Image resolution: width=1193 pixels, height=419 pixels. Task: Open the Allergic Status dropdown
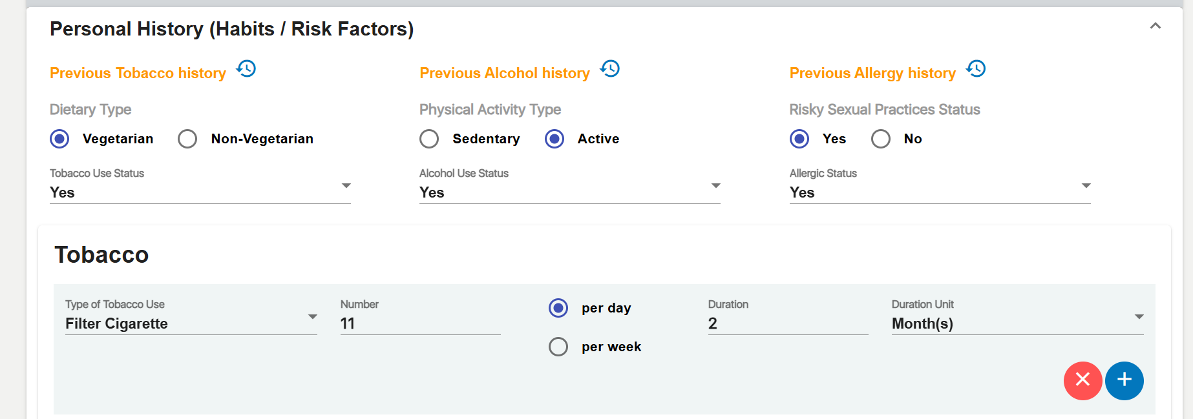[x=940, y=192]
